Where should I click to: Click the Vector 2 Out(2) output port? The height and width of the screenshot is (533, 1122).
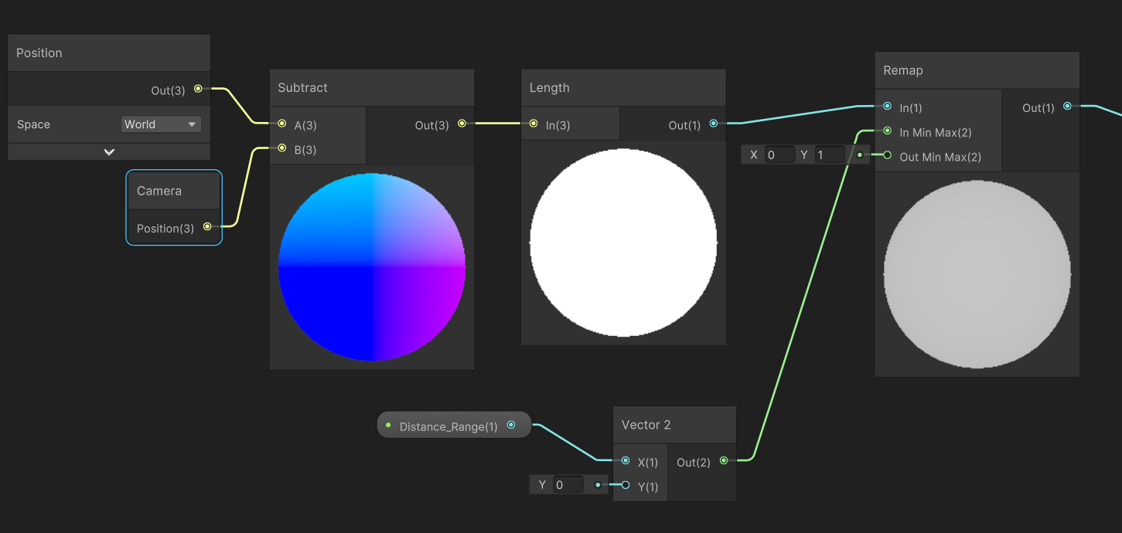click(x=724, y=461)
